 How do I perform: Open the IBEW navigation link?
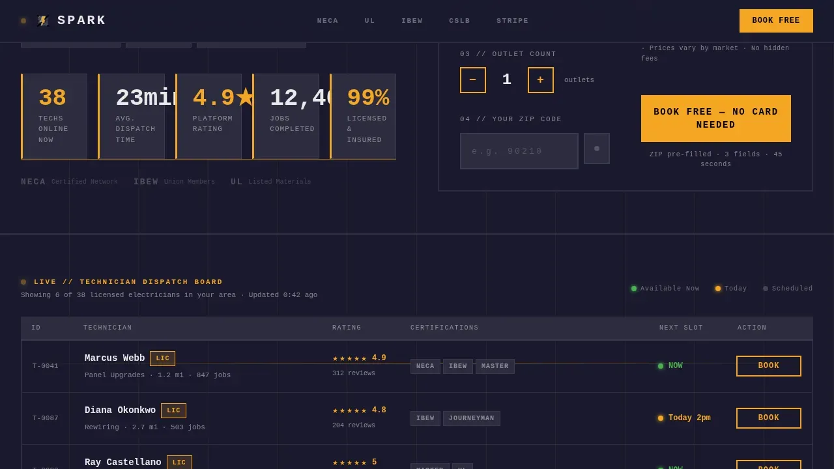pos(412,21)
